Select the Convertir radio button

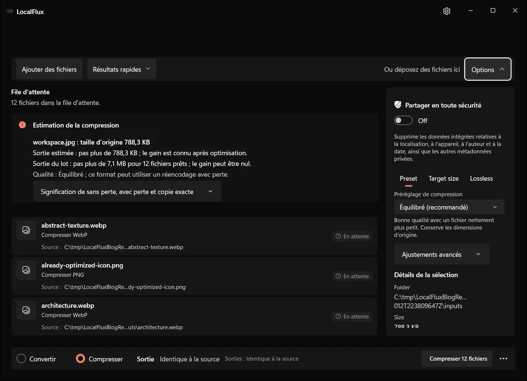[x=21, y=359]
